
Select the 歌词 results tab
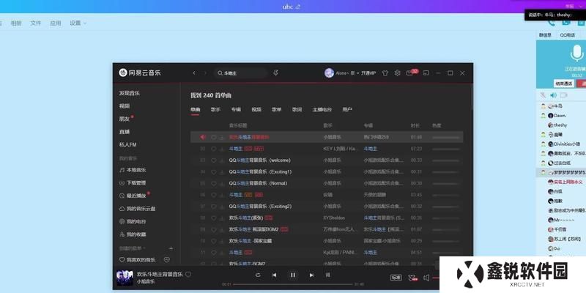[x=297, y=109]
